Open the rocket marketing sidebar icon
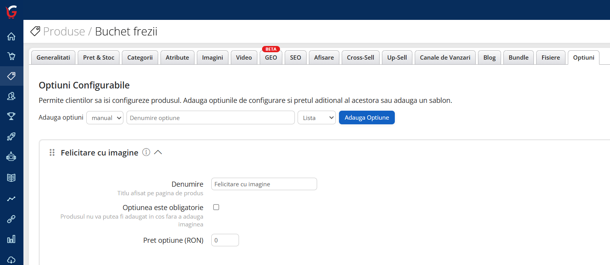610x265 pixels. [x=11, y=136]
